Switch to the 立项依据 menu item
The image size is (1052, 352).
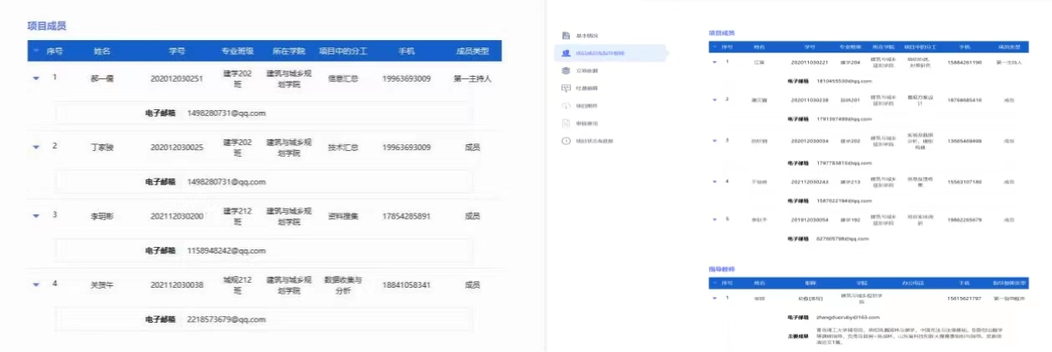588,71
